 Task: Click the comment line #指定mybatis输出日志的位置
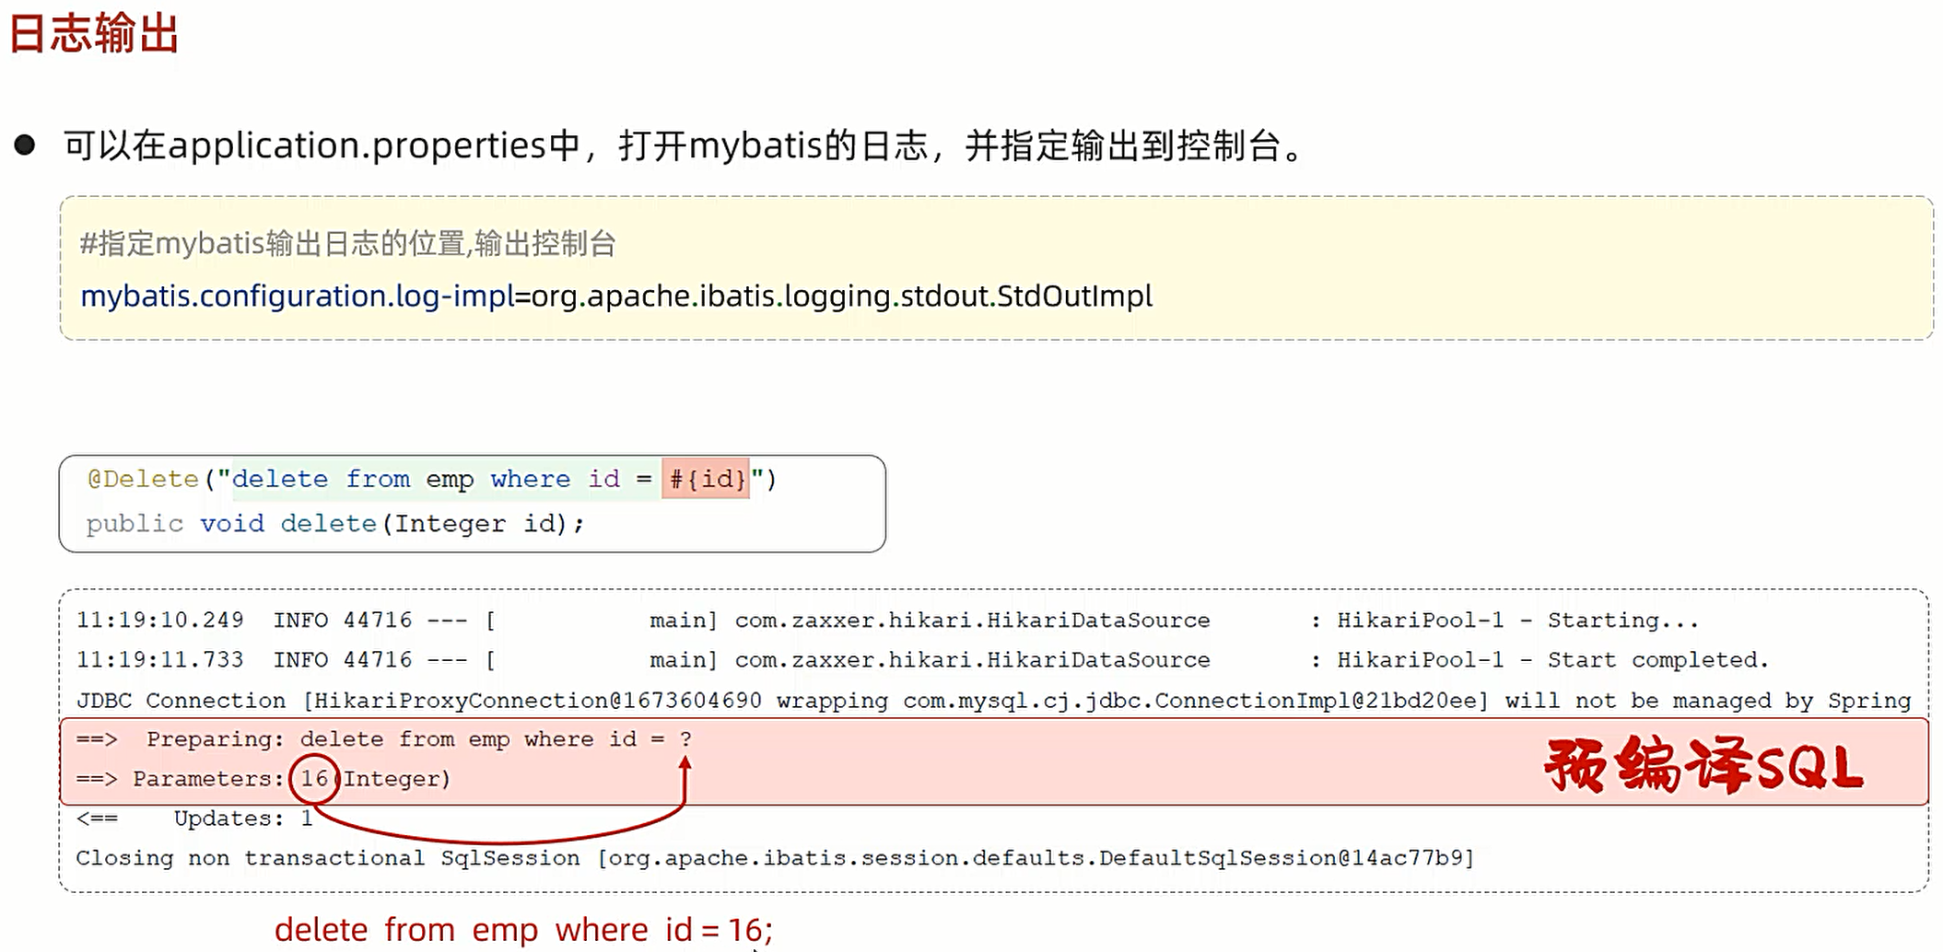(348, 244)
